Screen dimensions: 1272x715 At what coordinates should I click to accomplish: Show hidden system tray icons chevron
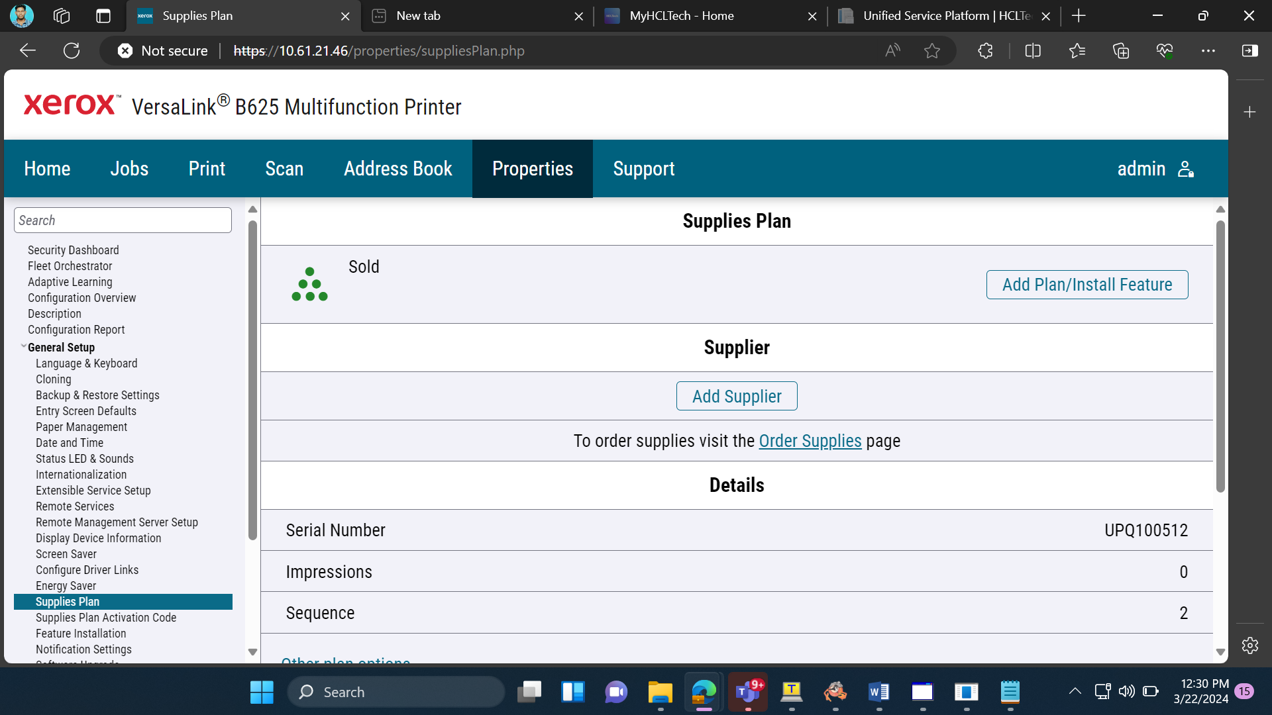tap(1075, 692)
